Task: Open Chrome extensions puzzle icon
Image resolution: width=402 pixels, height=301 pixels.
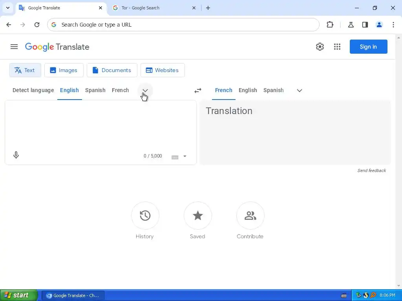Action: [330, 25]
